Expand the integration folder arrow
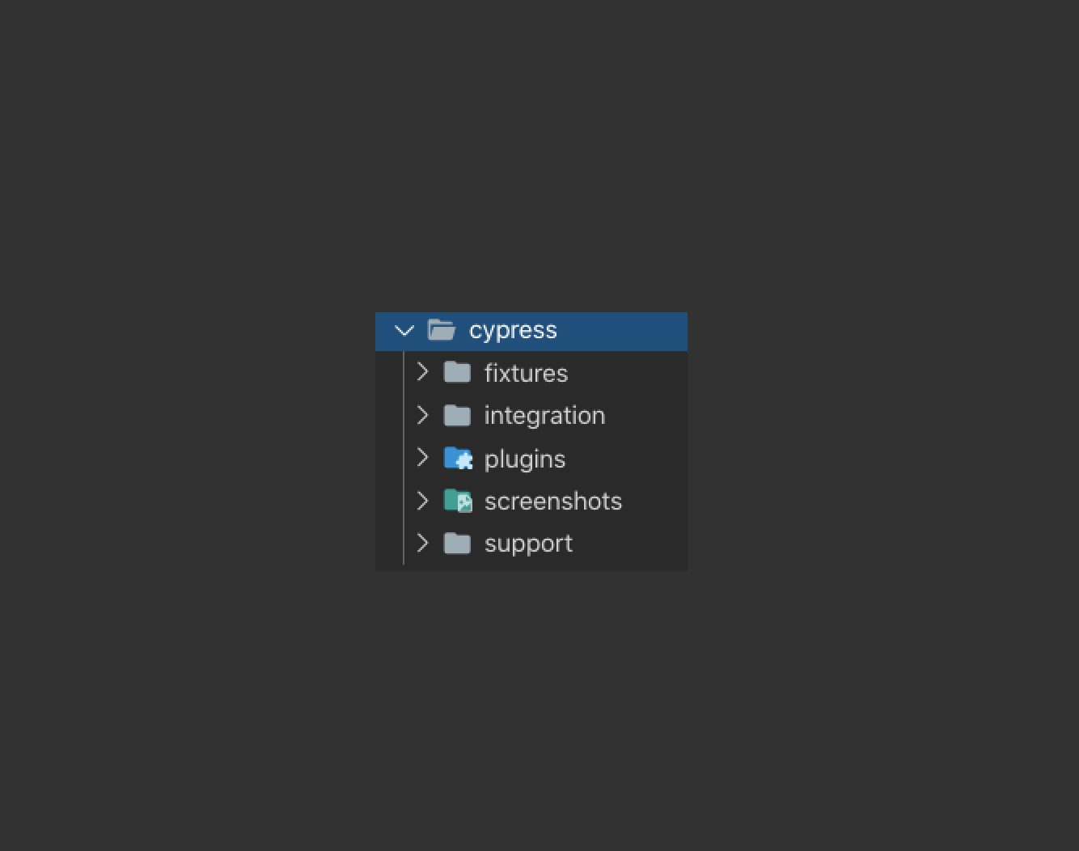This screenshot has height=851, width=1079. [x=422, y=415]
